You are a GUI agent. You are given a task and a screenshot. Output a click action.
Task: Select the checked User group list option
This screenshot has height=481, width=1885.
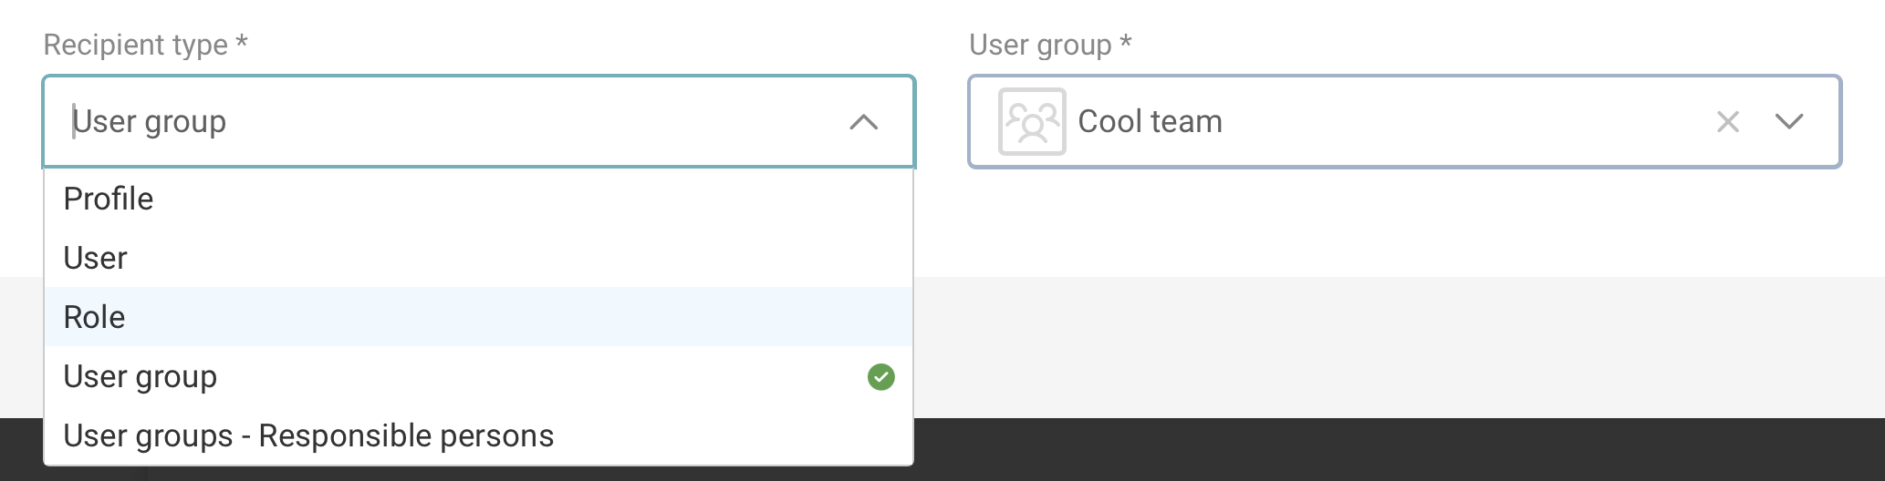(x=141, y=376)
